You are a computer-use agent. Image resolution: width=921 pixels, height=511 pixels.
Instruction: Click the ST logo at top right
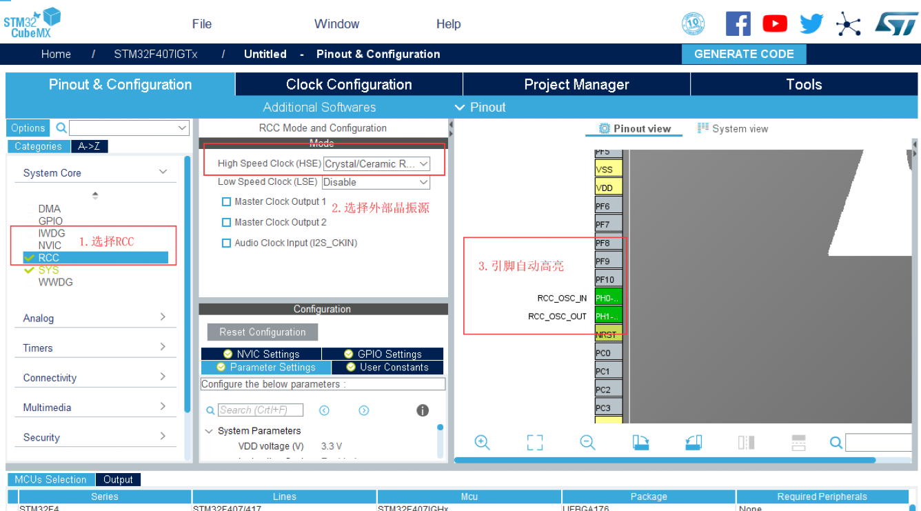pyautogui.click(x=896, y=23)
